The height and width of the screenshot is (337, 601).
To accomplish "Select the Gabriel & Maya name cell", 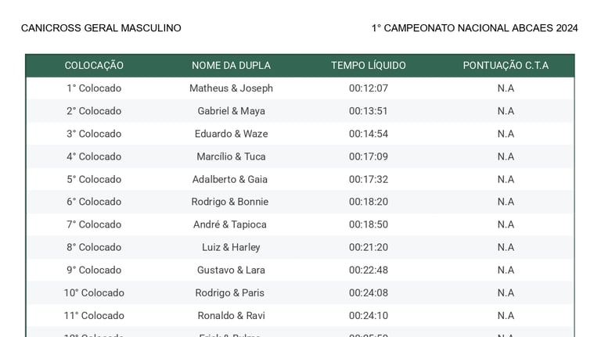I will coord(231,111).
